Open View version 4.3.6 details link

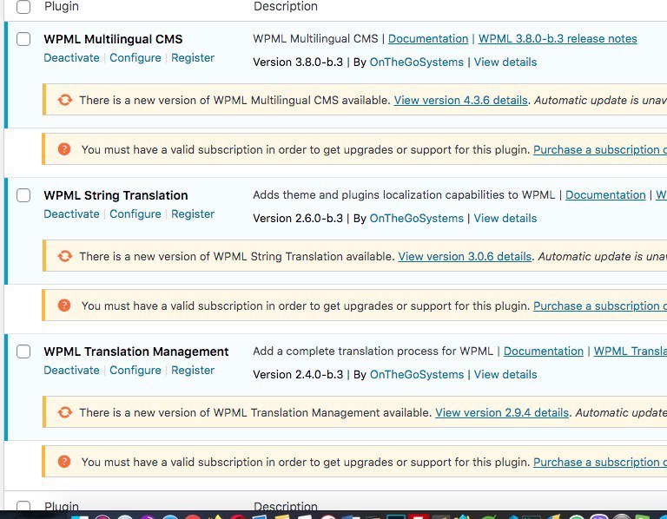460,101
